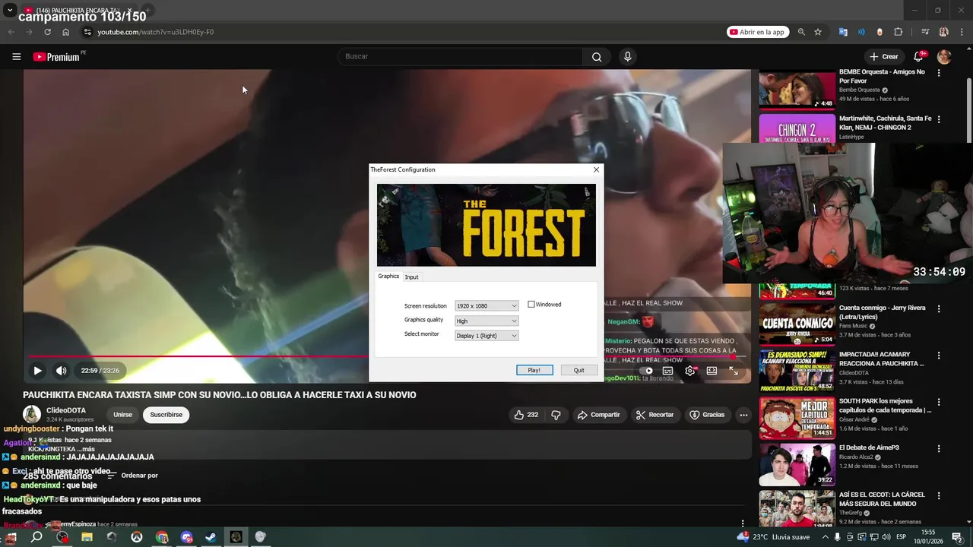Image resolution: width=973 pixels, height=547 pixels.
Task: Open the tab search dropdown arrow
Action: tap(10, 11)
